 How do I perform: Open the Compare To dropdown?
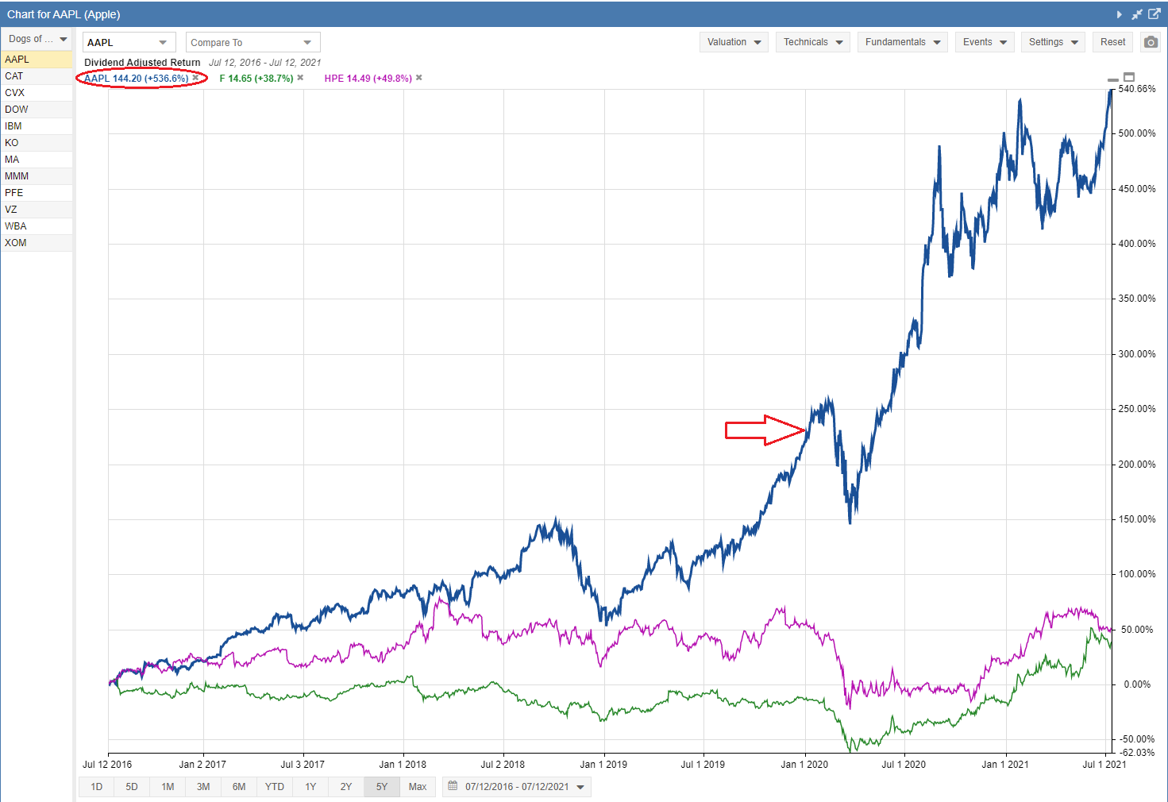[252, 42]
